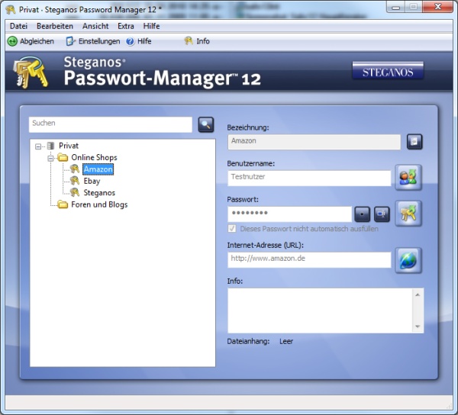This screenshot has width=458, height=415.
Task: Minimize the Password Manager window
Action: point(395,7)
